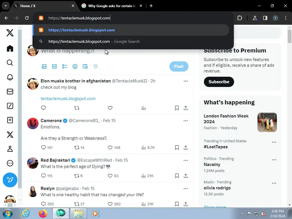Open Chrome three-dot menu

(x=286, y=18)
